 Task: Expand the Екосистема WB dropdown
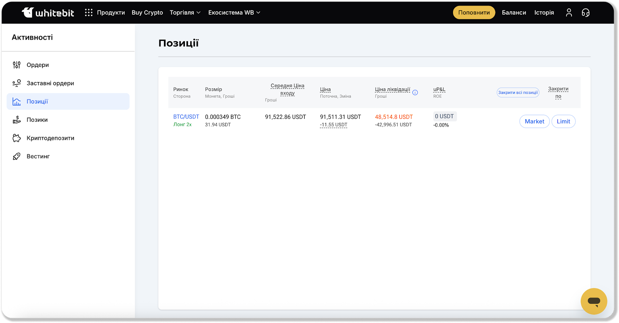tap(234, 13)
